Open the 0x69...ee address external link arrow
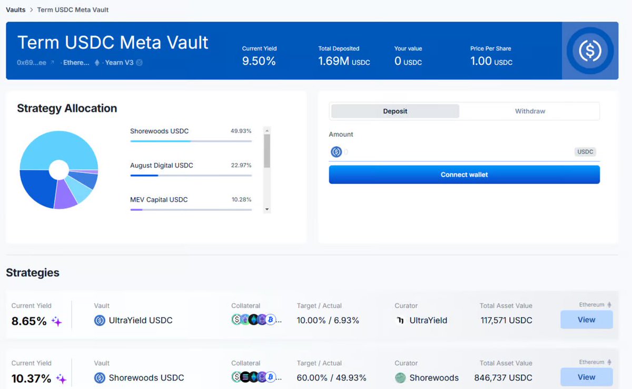The image size is (632, 389). [52, 63]
